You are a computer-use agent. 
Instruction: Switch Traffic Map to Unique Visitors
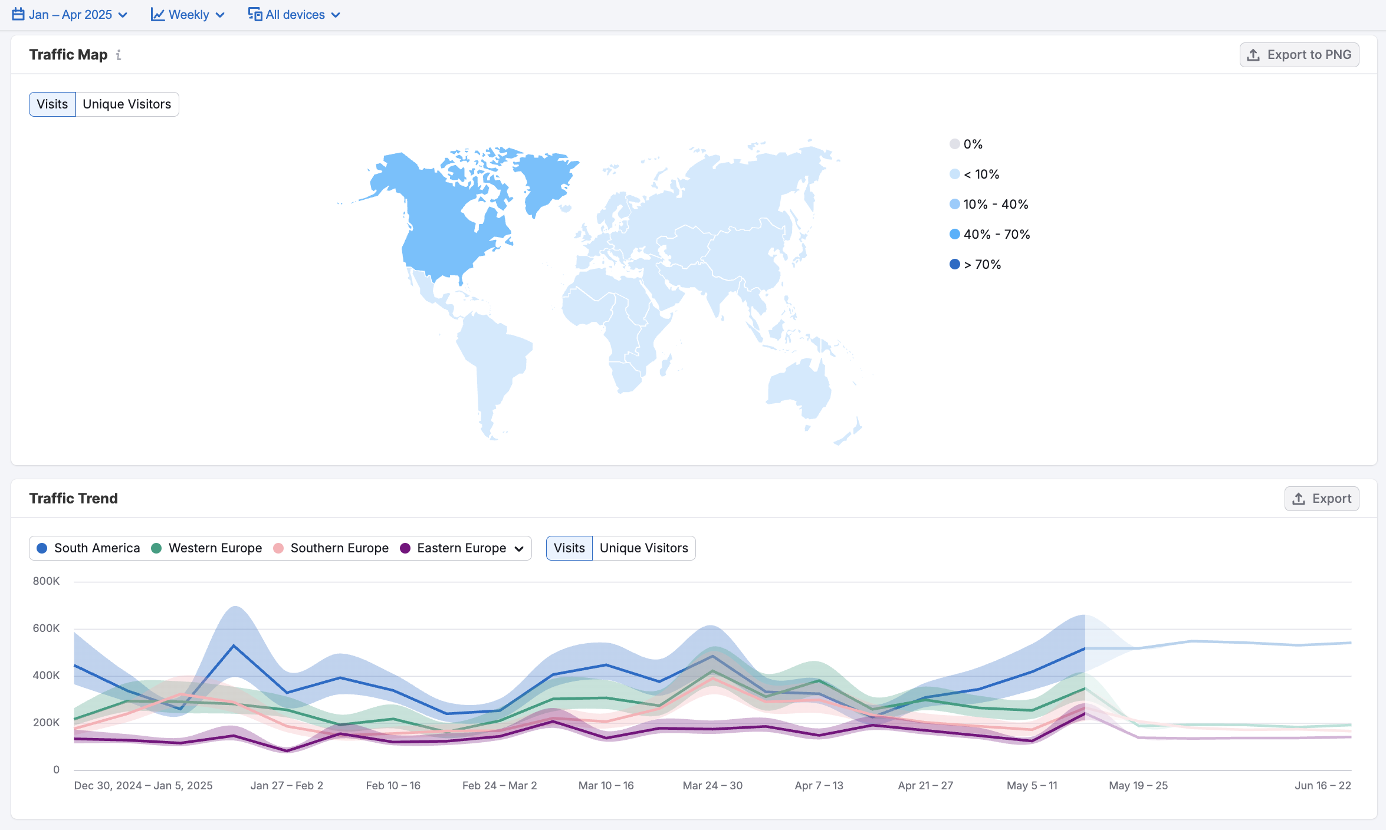click(127, 104)
